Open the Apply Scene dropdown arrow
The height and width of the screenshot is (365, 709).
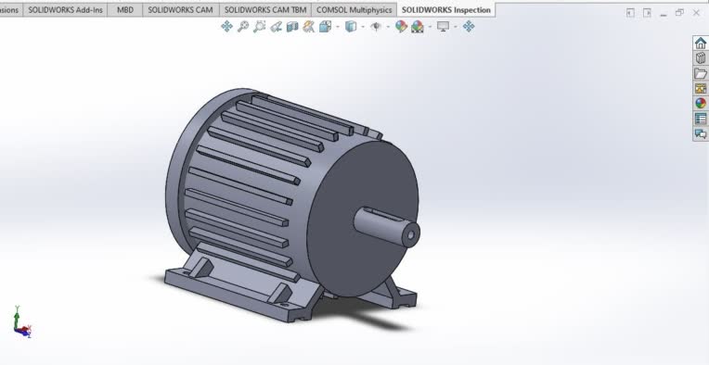point(430,27)
